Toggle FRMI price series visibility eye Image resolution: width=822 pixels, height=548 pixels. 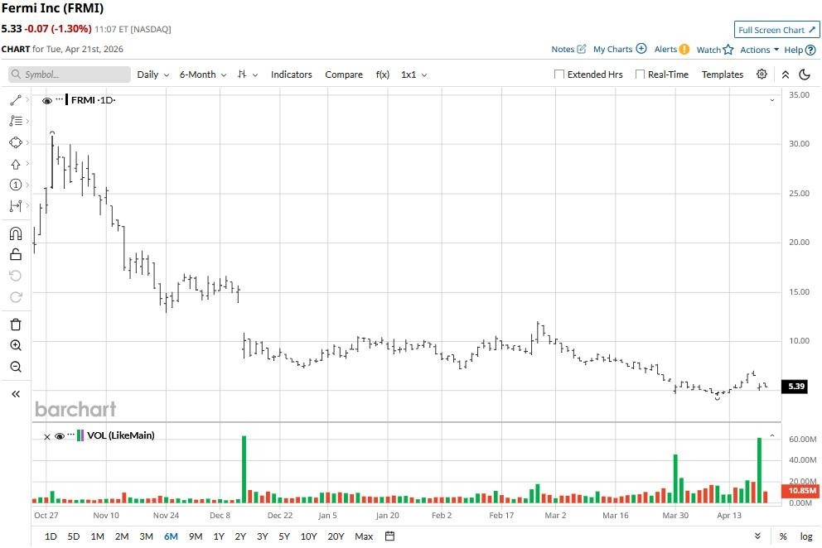coord(47,101)
